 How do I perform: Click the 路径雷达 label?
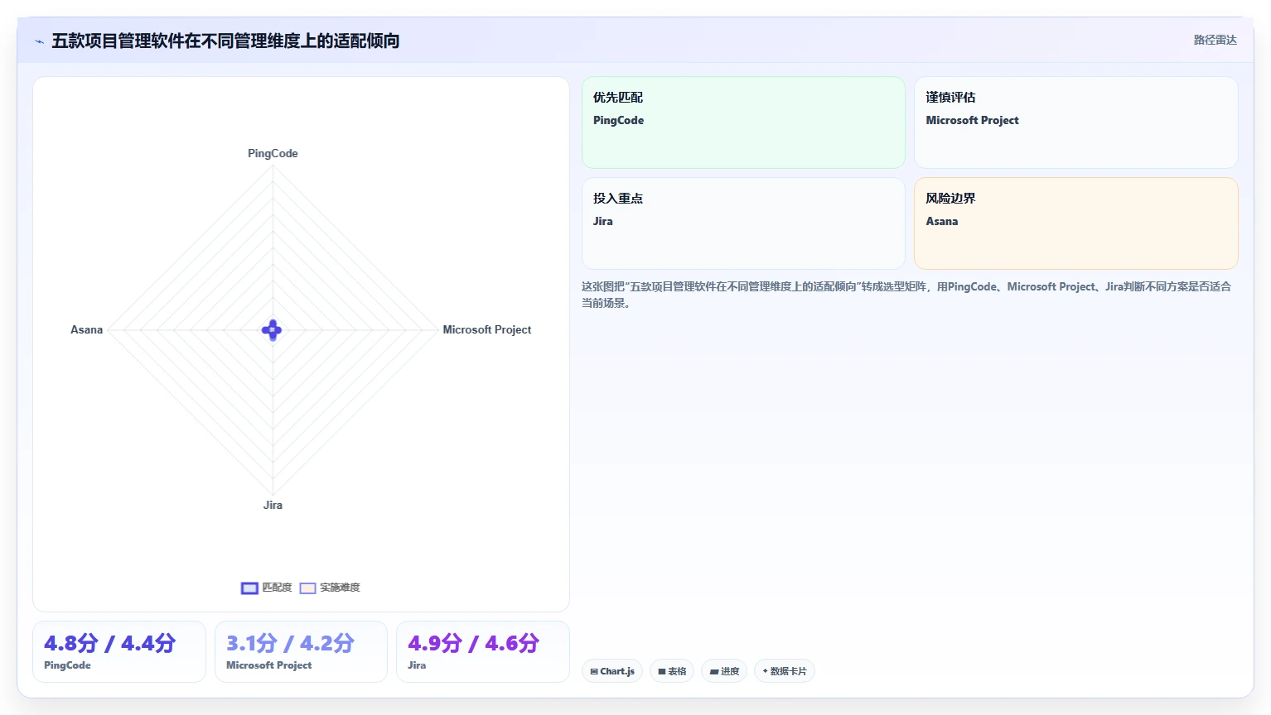[1215, 40]
